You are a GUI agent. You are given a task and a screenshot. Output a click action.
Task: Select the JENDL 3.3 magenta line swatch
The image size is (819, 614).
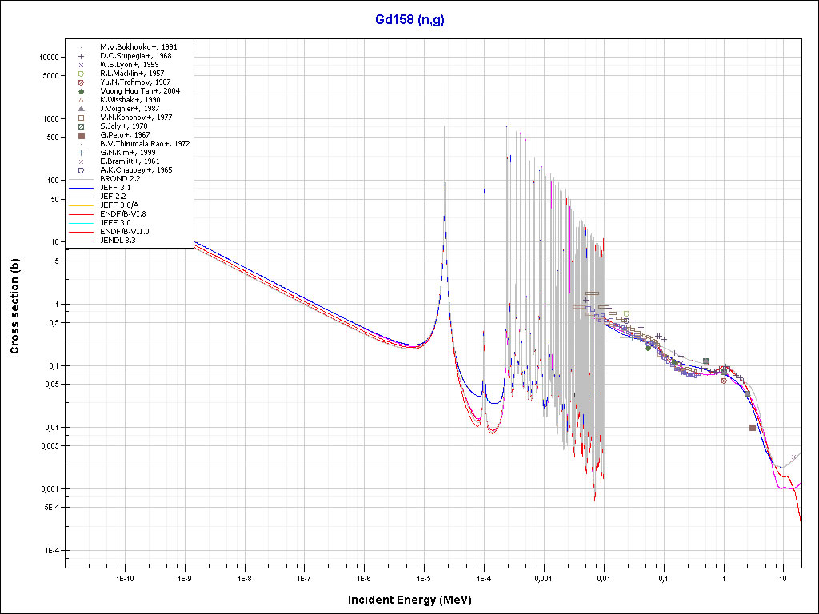pyautogui.click(x=82, y=241)
